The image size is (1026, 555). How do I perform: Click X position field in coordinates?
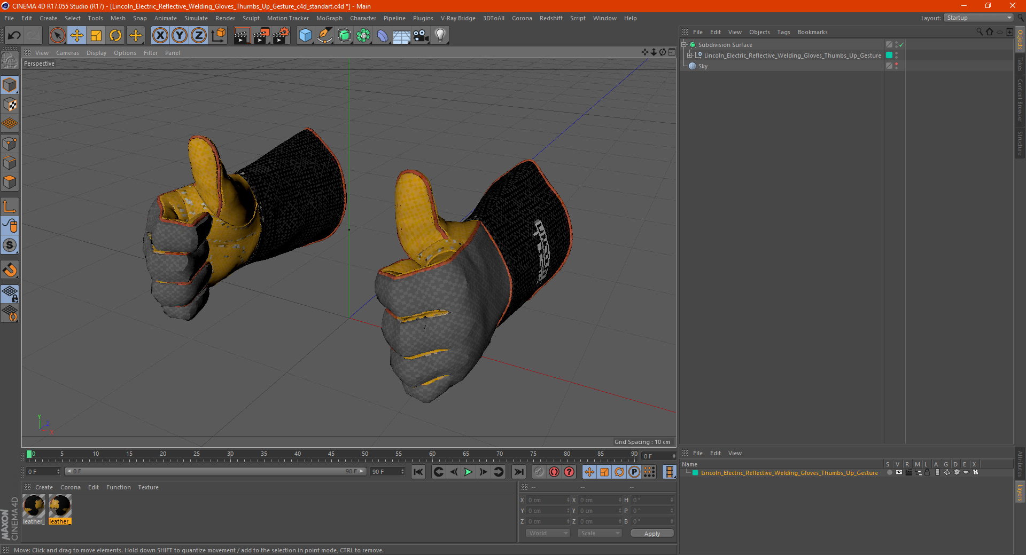pyautogui.click(x=549, y=500)
